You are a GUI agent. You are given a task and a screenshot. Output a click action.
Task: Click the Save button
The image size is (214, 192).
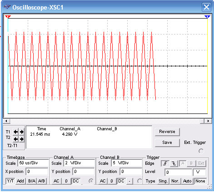(x=167, y=143)
